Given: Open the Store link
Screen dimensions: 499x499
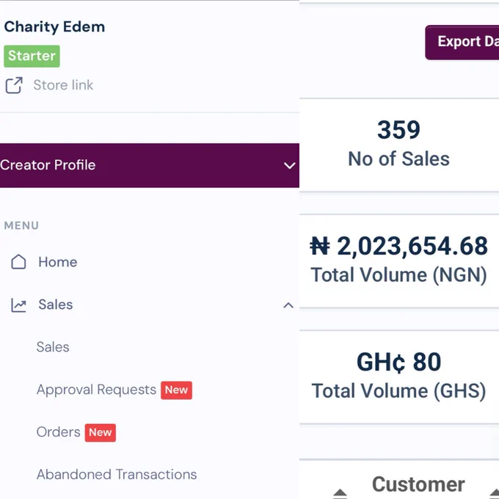Looking at the screenshot, I should (63, 85).
